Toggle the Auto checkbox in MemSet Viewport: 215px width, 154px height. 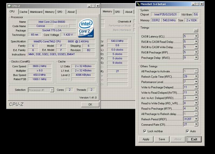pos(187,131)
